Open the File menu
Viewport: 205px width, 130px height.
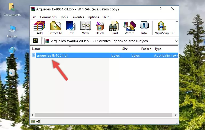click(x=34, y=17)
